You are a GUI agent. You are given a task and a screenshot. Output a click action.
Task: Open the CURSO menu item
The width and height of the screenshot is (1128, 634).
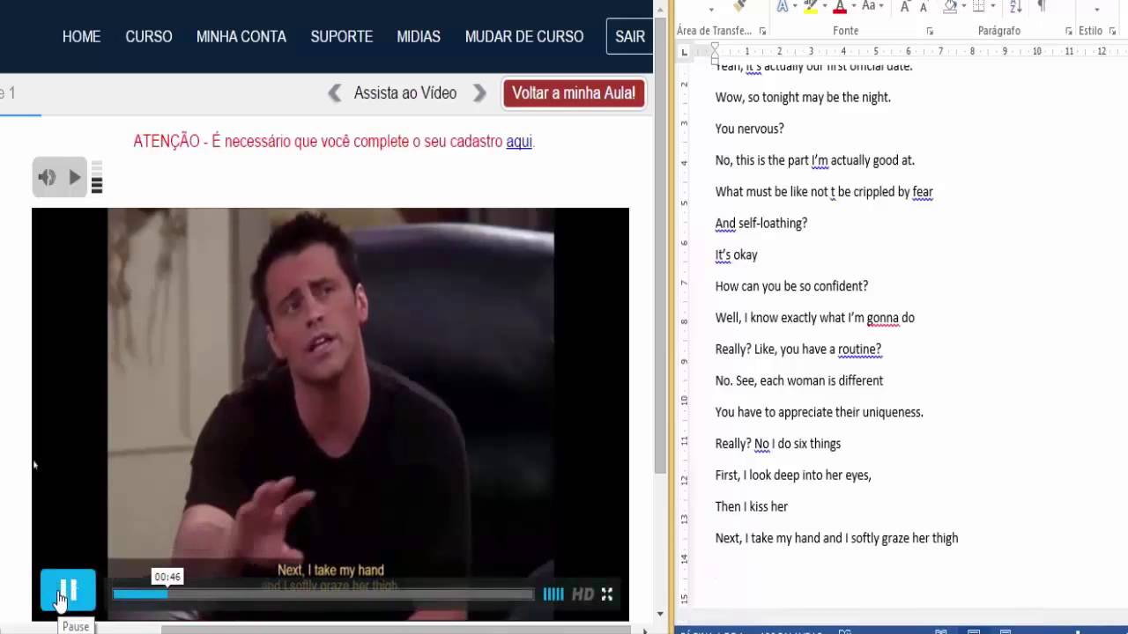(149, 37)
